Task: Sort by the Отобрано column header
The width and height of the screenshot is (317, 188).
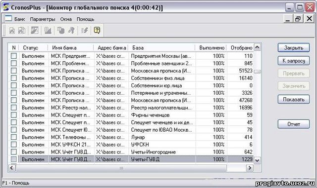Action: [240, 48]
